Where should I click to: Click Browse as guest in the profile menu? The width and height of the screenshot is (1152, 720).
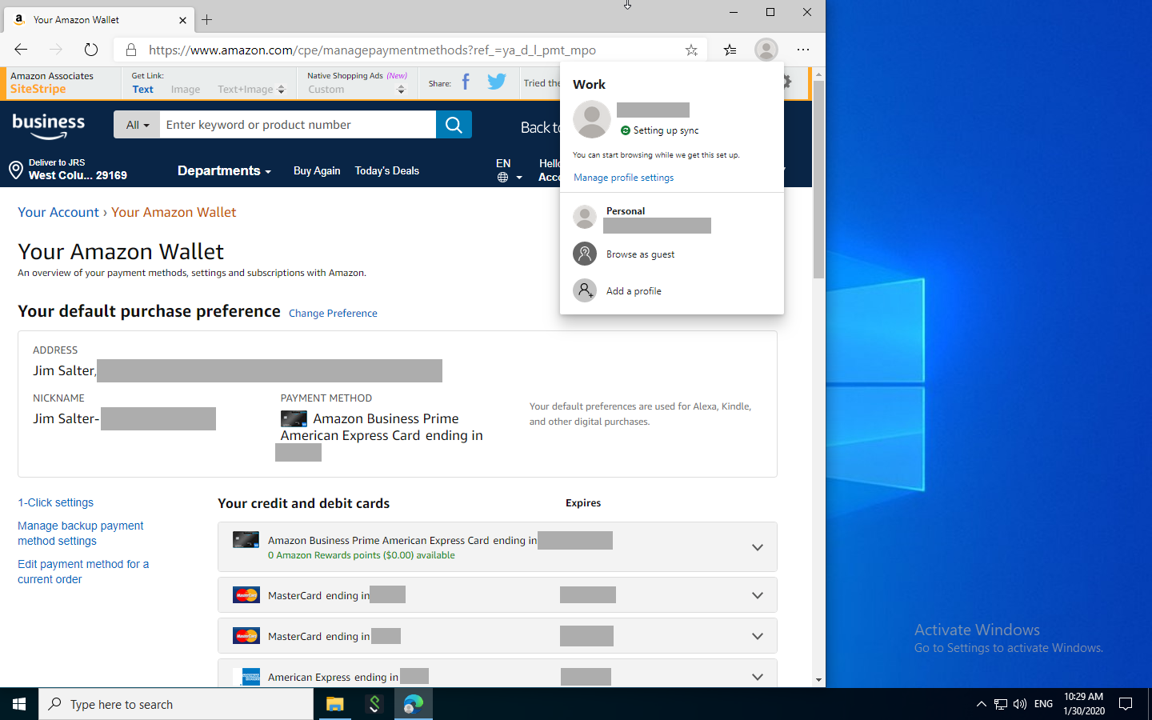point(640,254)
